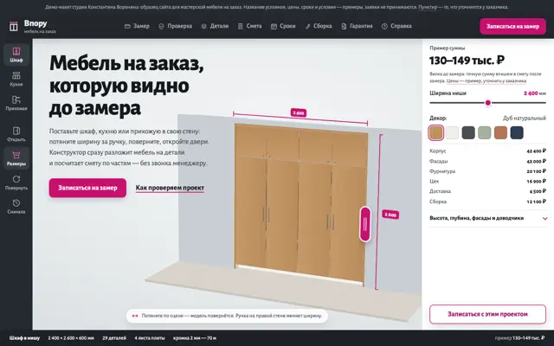Select the natural oak decor swatch
The width and height of the screenshot is (554, 346).
pos(436,132)
